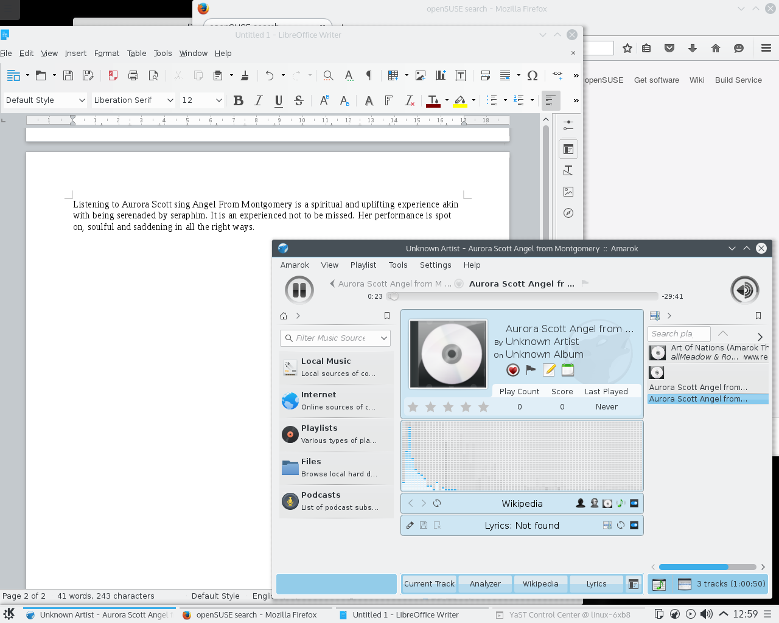779x623 pixels.
Task: Apply yellow highlighting color swatch
Action: [460, 101]
